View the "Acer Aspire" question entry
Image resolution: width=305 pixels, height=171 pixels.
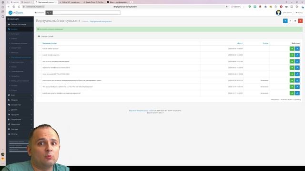292,80
